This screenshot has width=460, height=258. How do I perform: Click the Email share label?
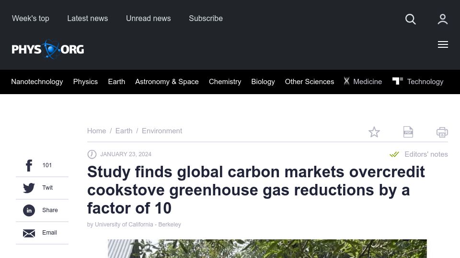click(49, 233)
